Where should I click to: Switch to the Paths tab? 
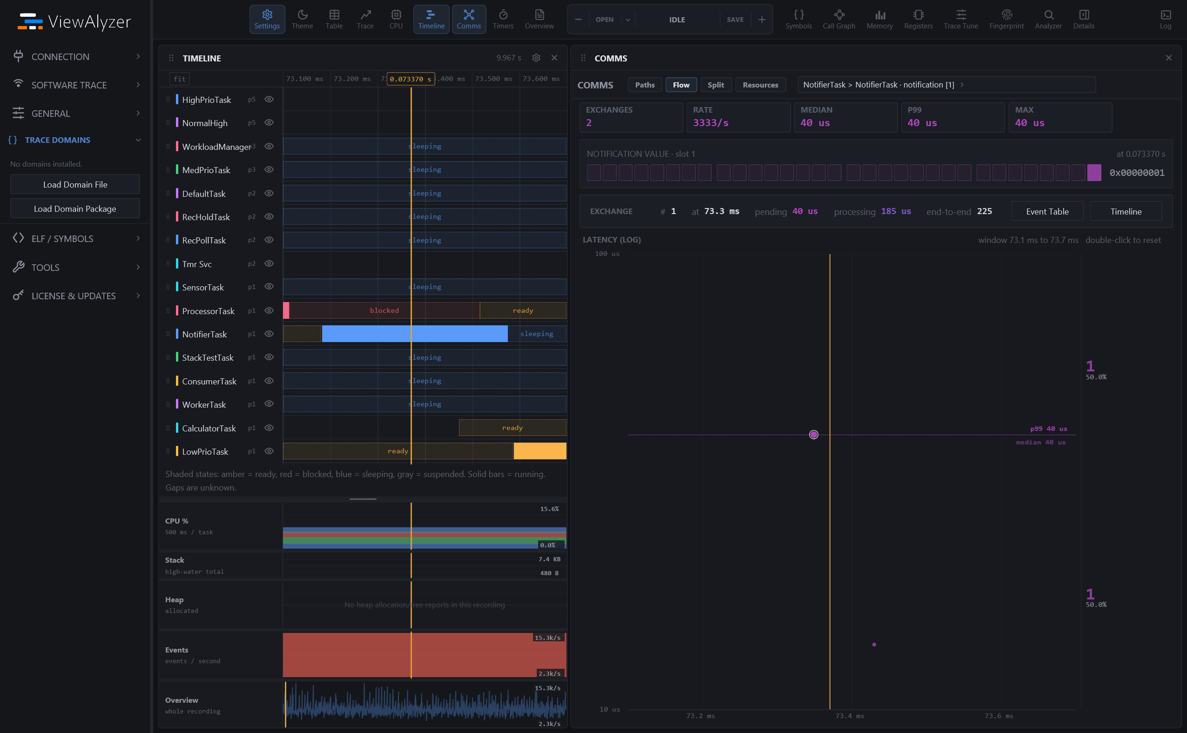tap(645, 85)
